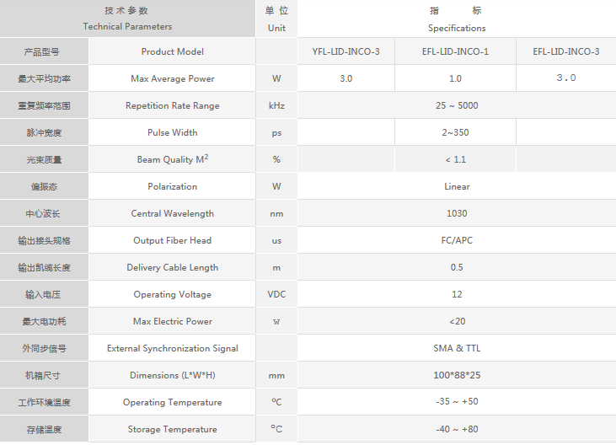
Task: Select the Beam Quality M² label
Action: click(x=172, y=159)
